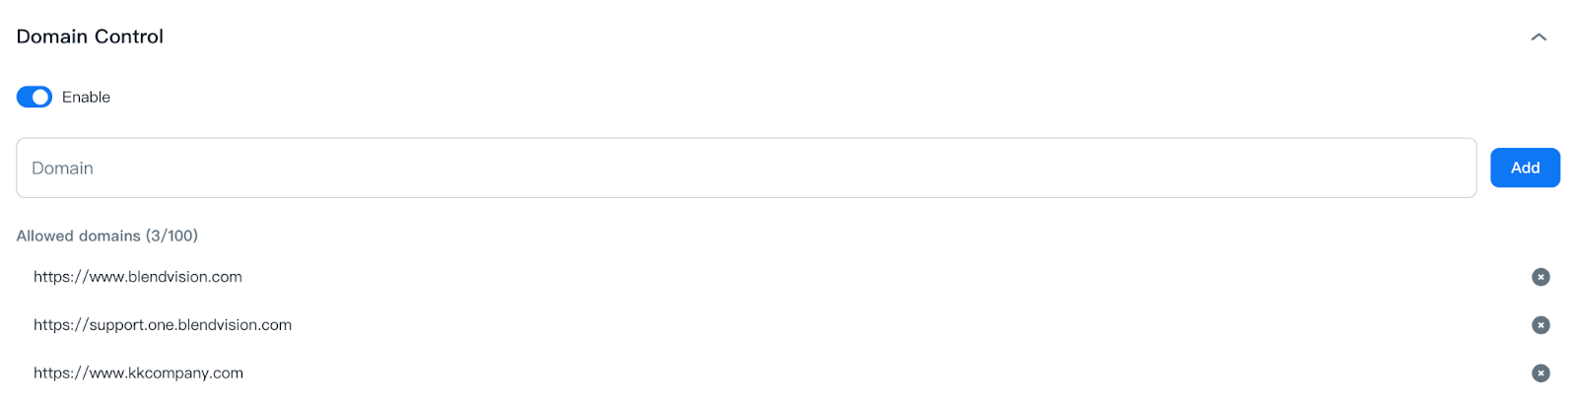Image resolution: width=1577 pixels, height=407 pixels.
Task: Click the Allowed domains (3/100) label
Action: [x=107, y=236]
